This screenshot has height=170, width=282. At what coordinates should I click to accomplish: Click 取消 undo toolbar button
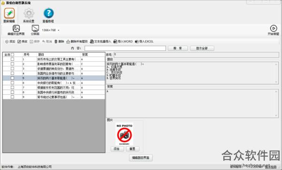[x=47, y=41]
